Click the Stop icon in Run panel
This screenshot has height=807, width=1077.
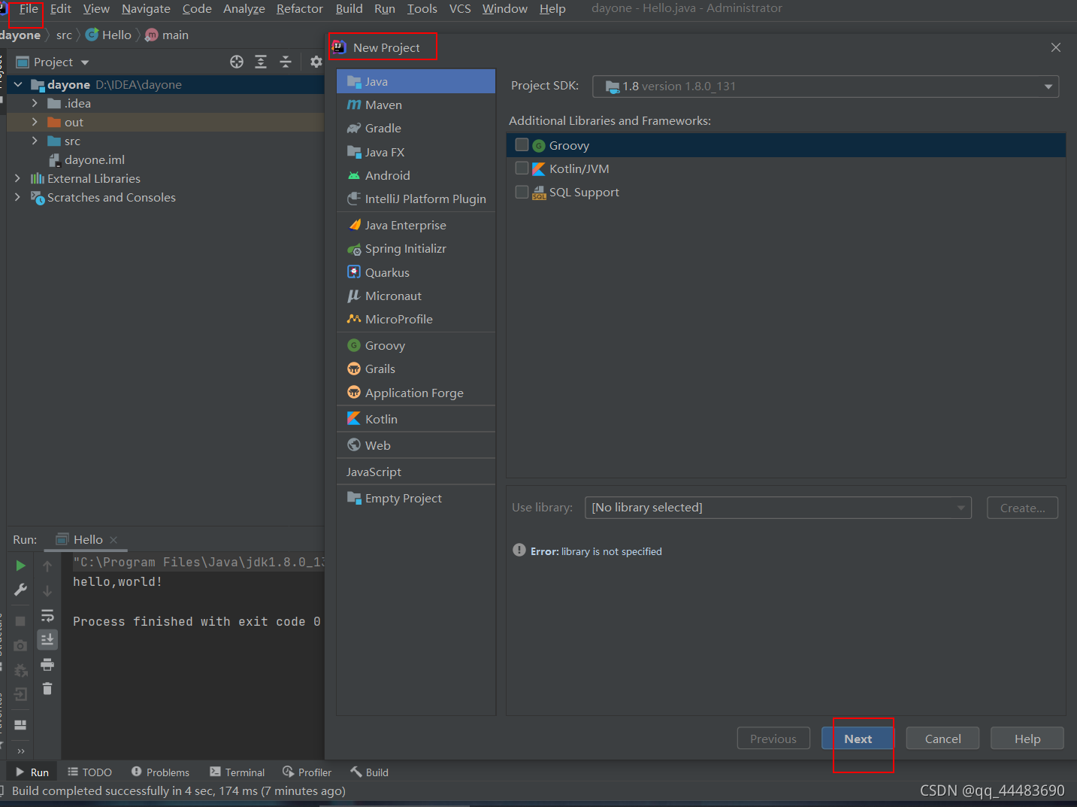coord(21,621)
